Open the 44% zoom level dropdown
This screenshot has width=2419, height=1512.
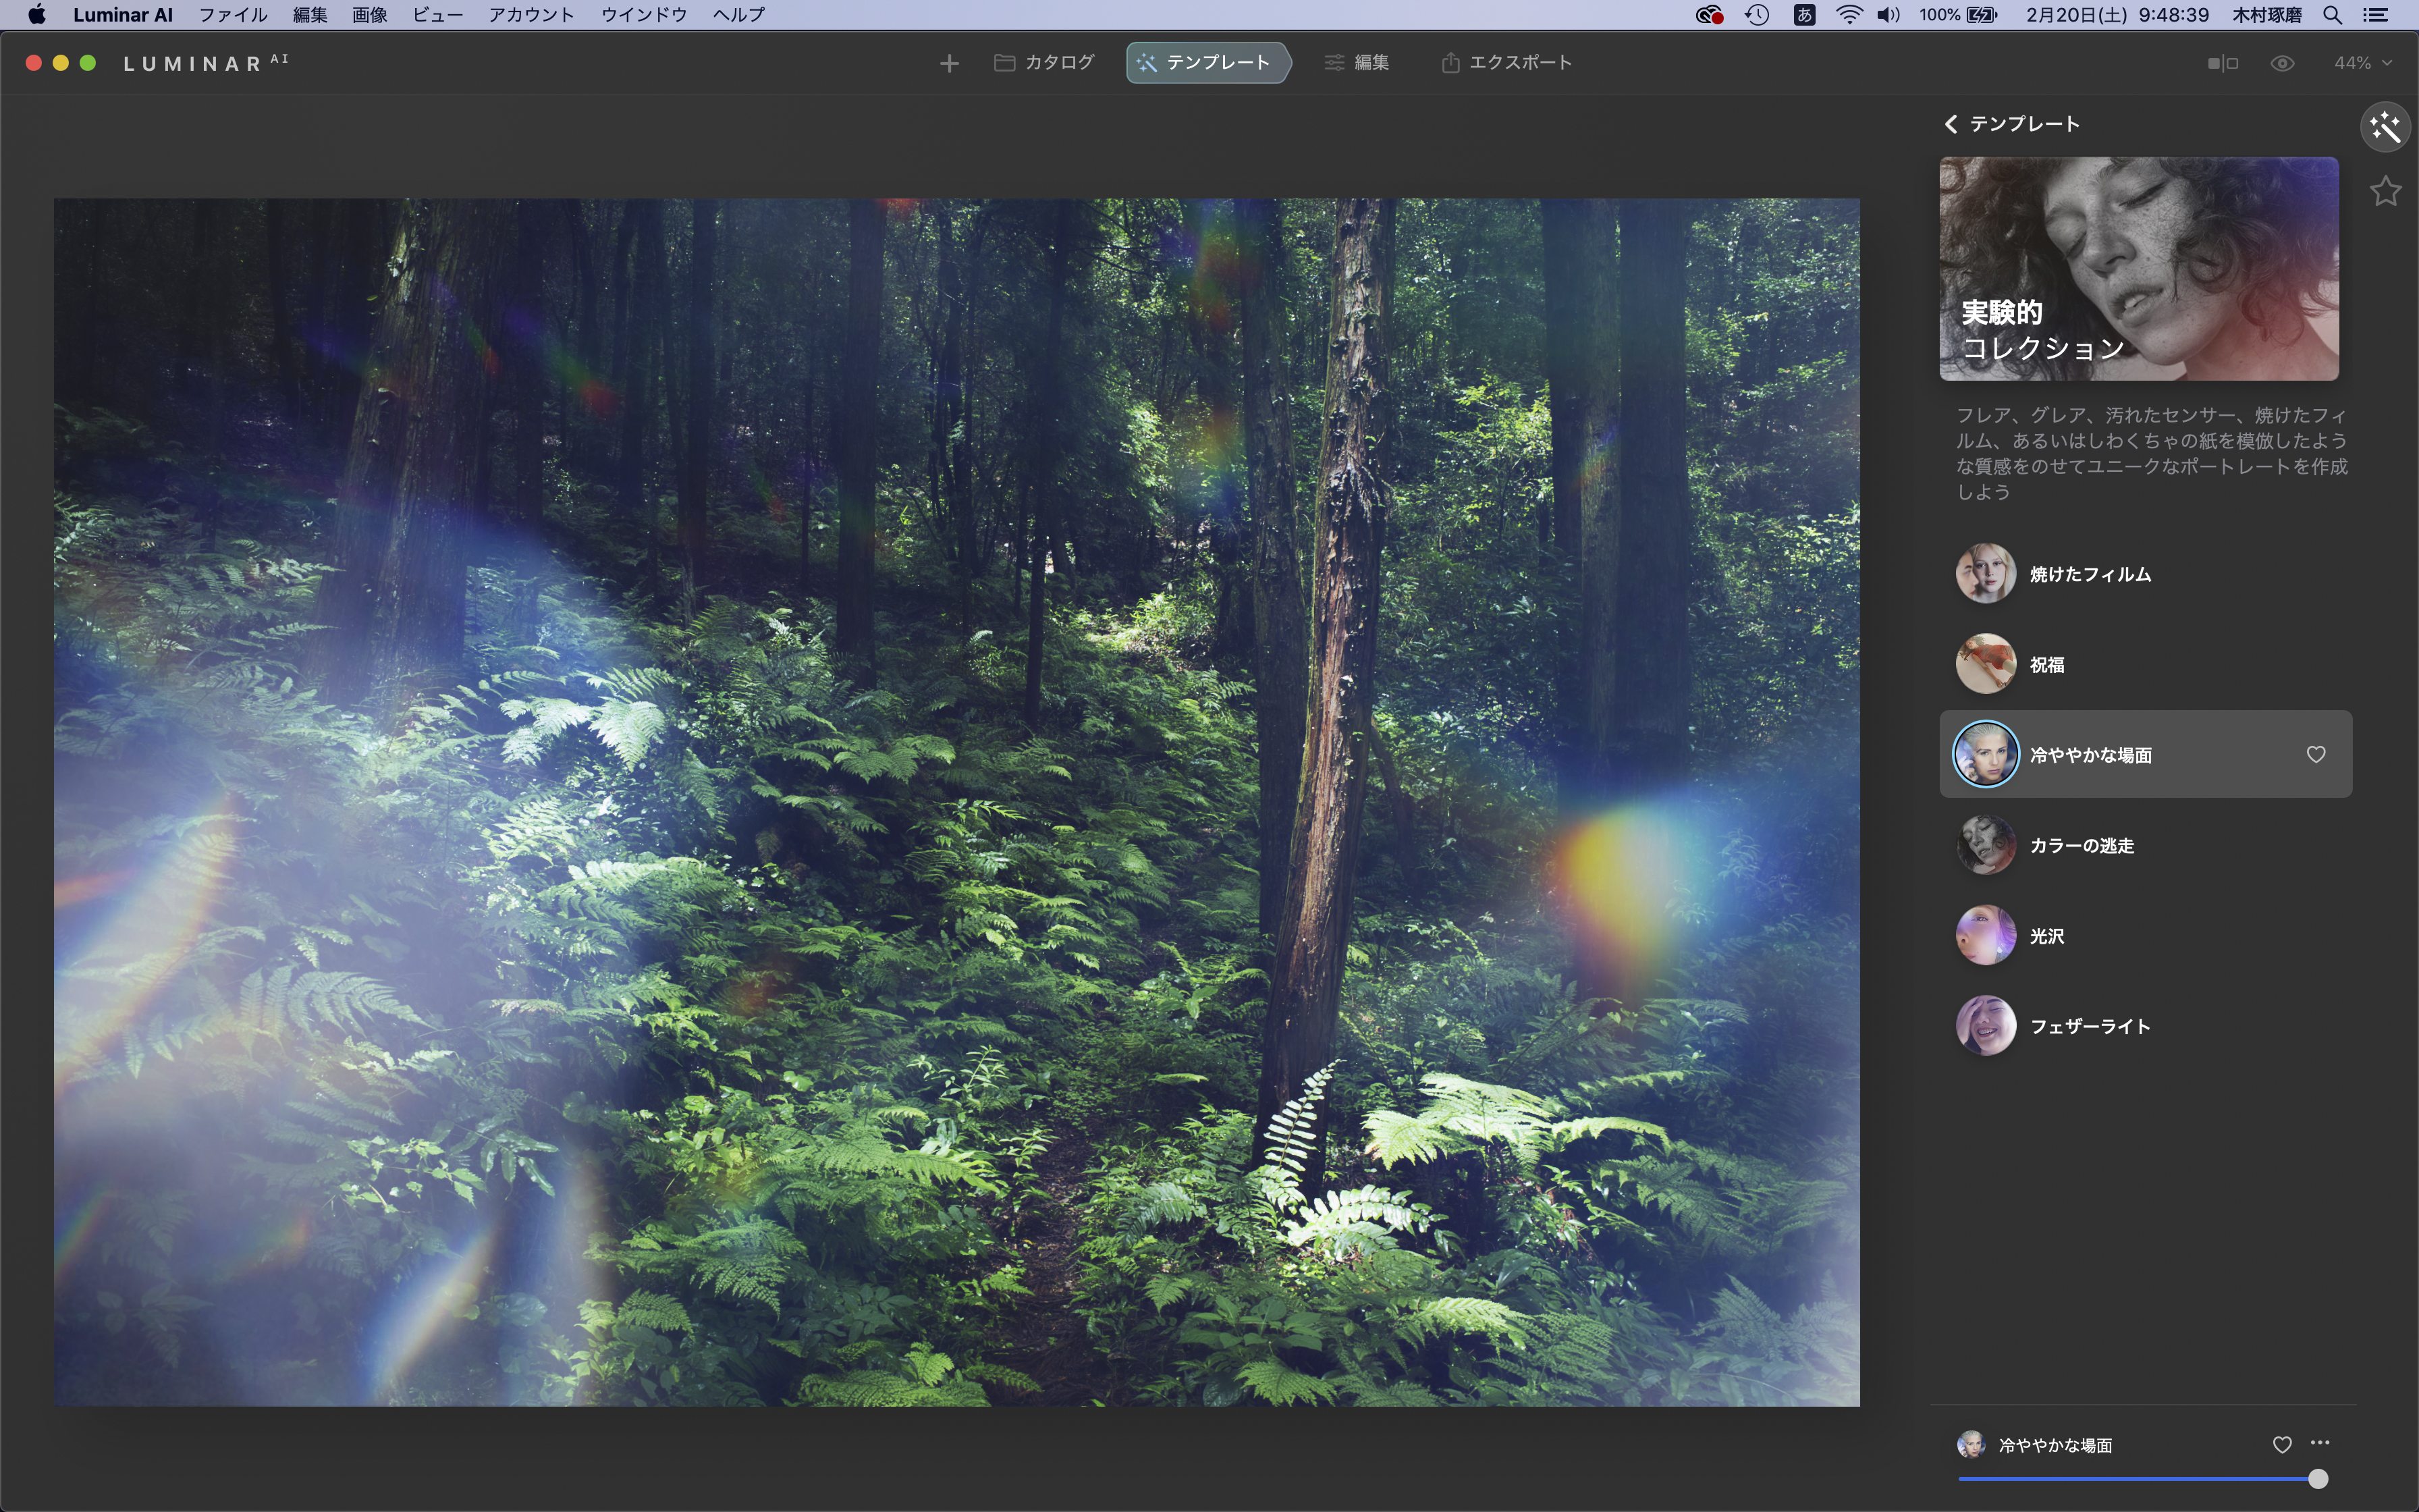(x=2362, y=63)
